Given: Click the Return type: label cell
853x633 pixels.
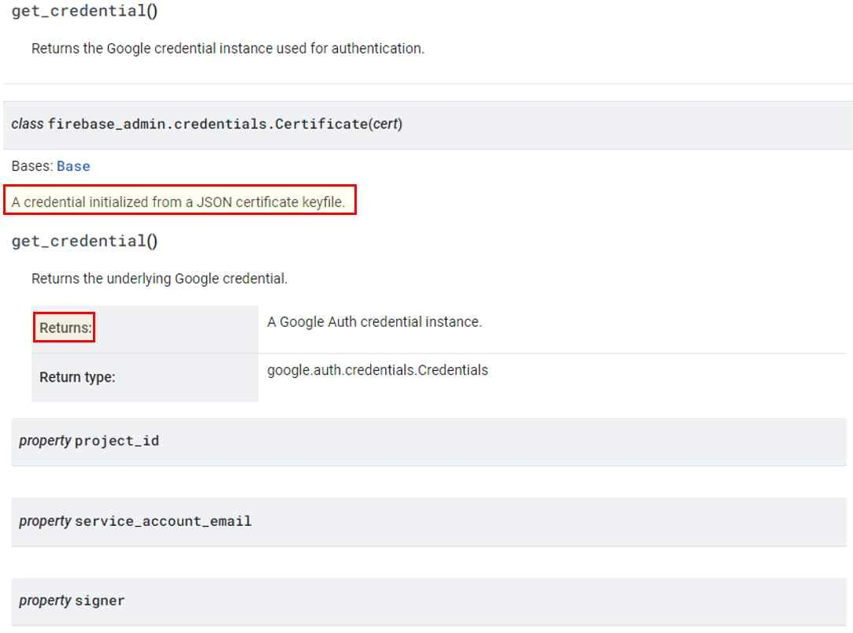Looking at the screenshot, I should click(145, 377).
